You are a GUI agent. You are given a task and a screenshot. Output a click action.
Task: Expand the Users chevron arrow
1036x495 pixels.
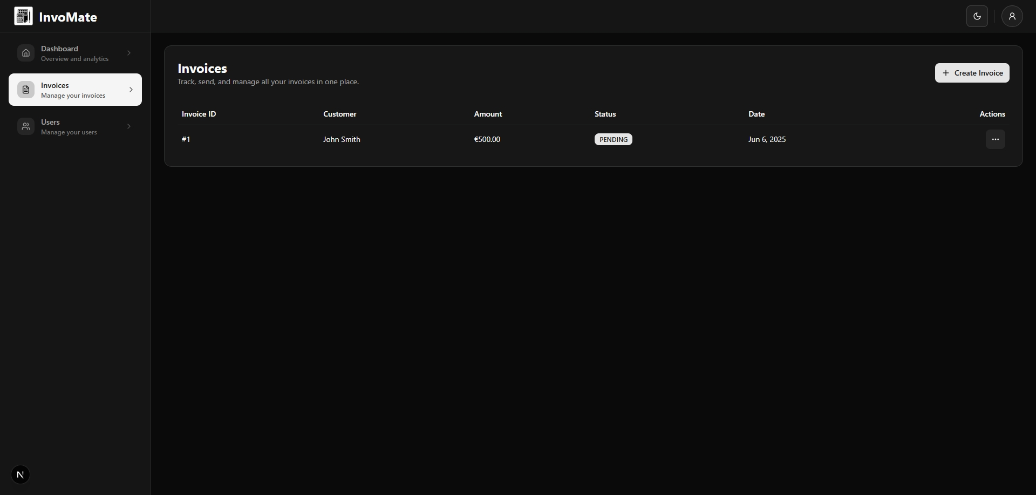(129, 126)
